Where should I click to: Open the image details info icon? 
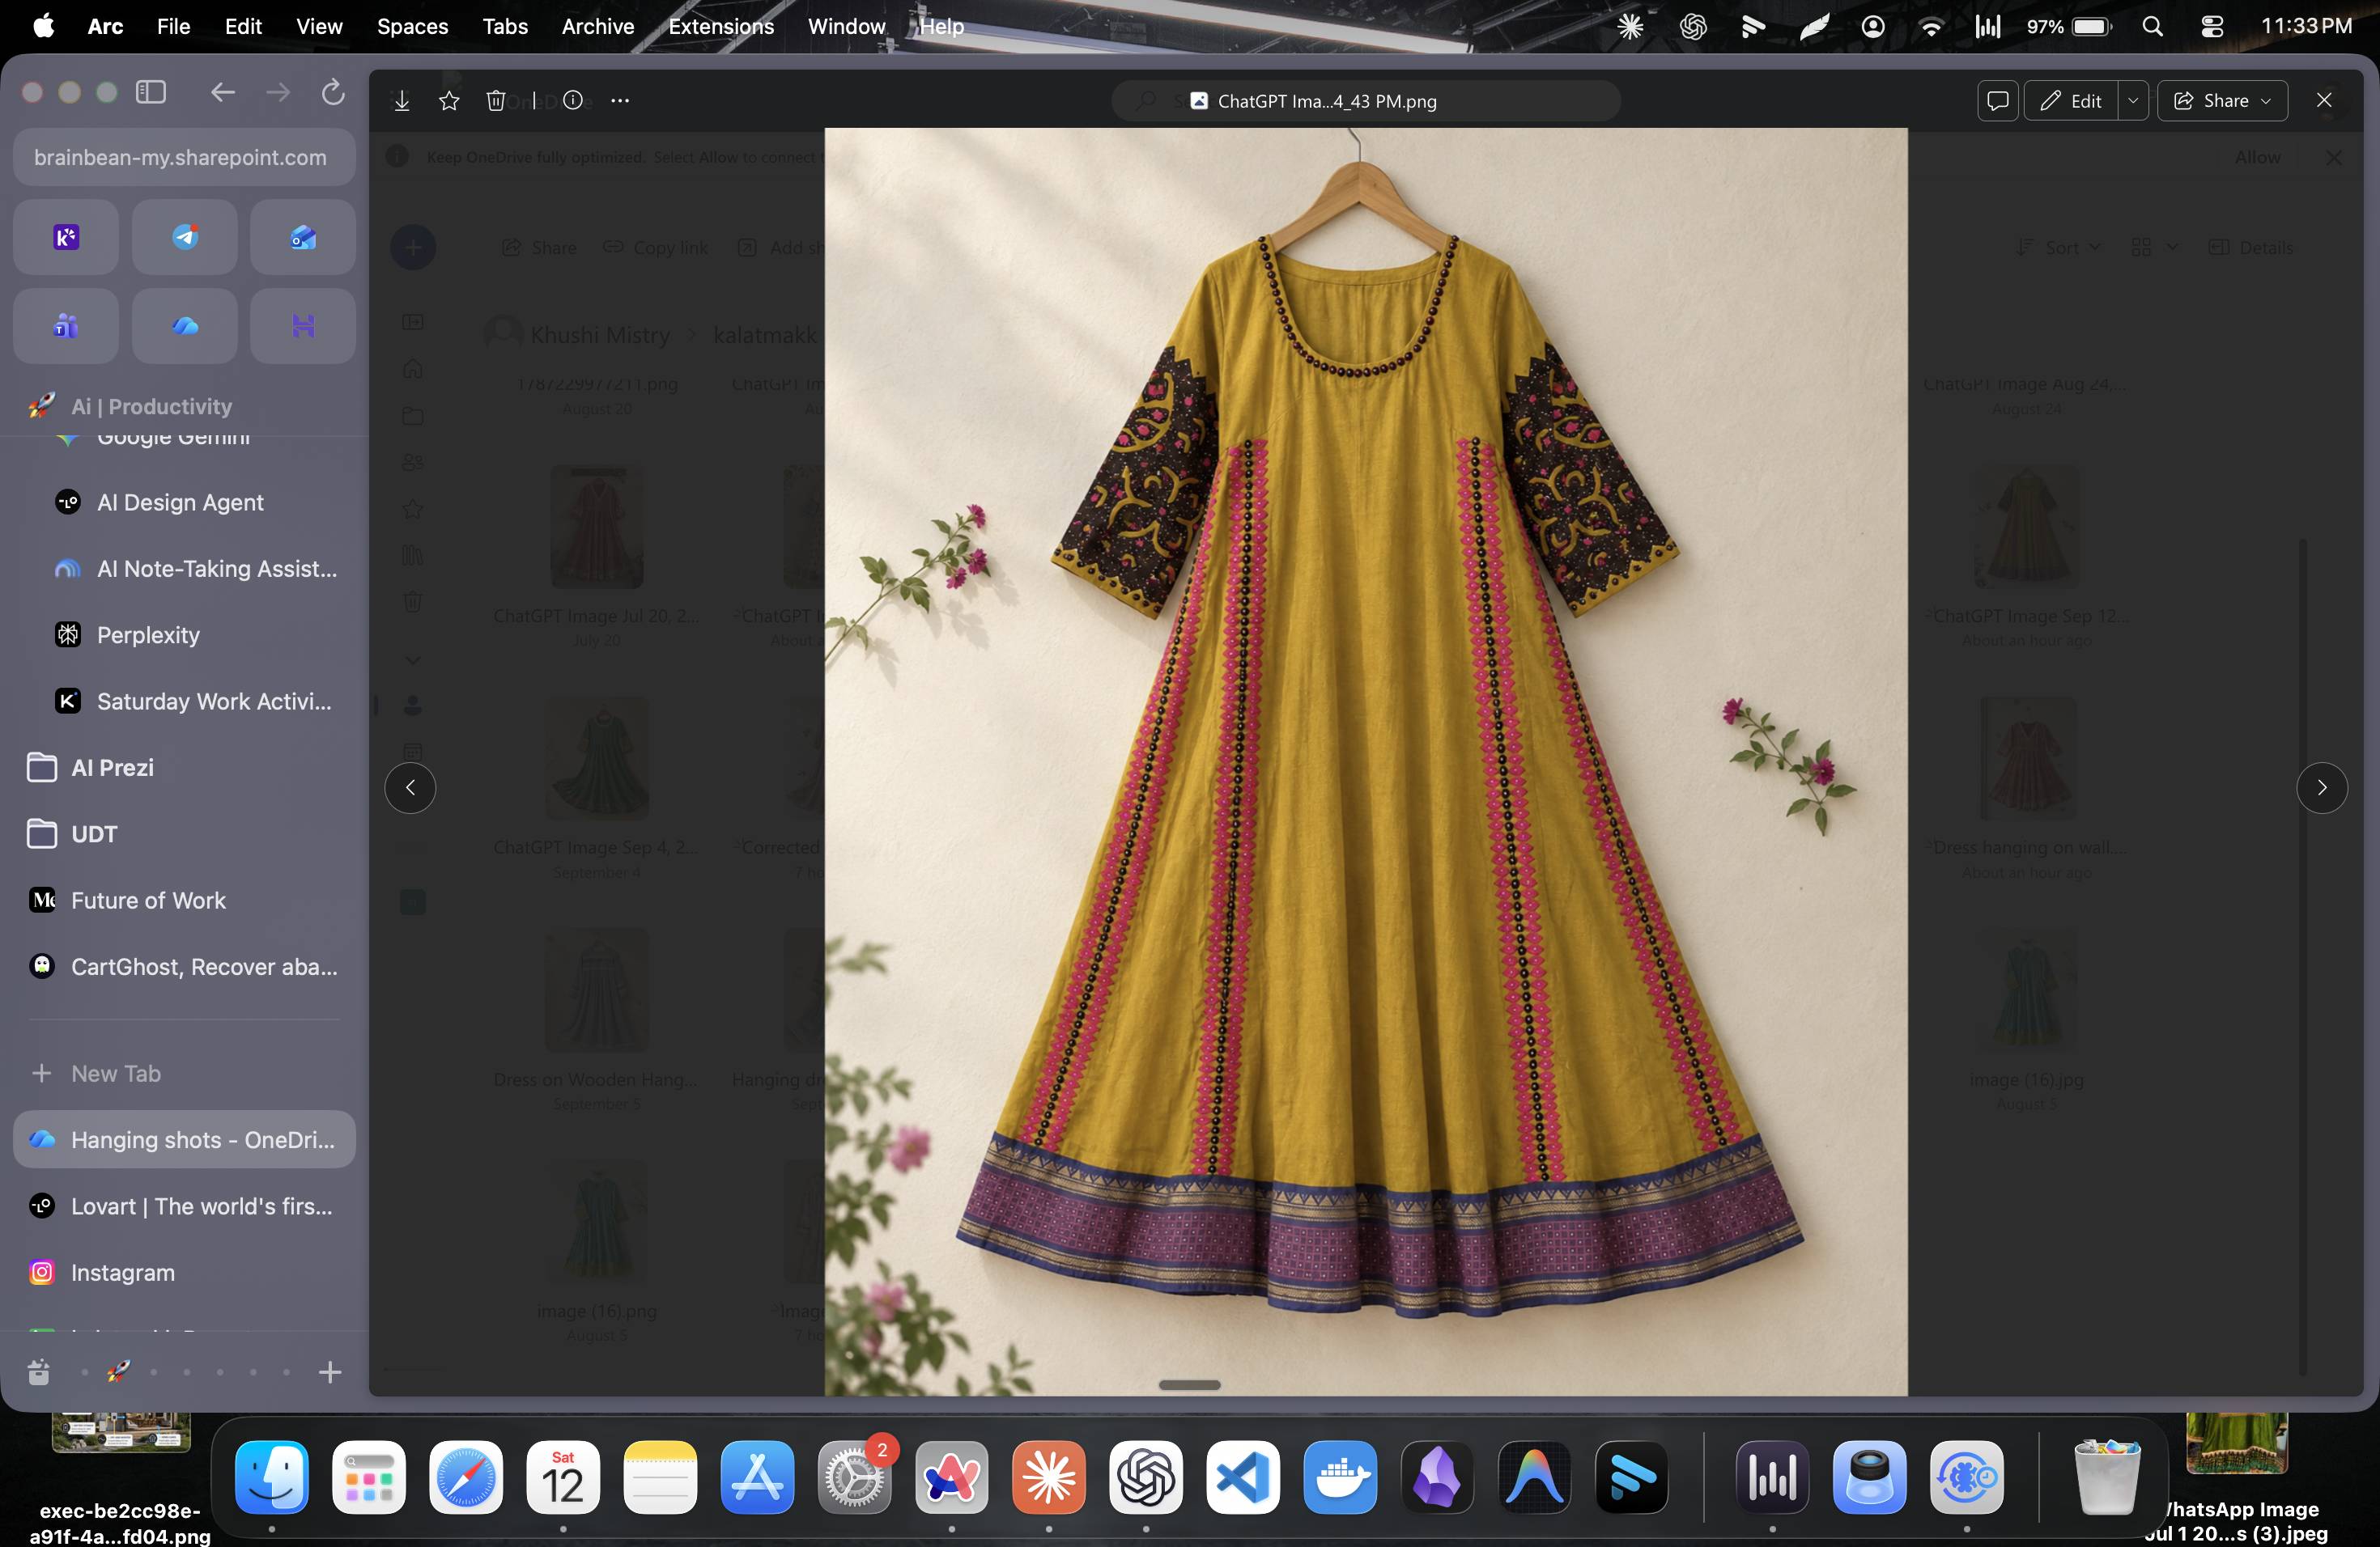point(573,101)
